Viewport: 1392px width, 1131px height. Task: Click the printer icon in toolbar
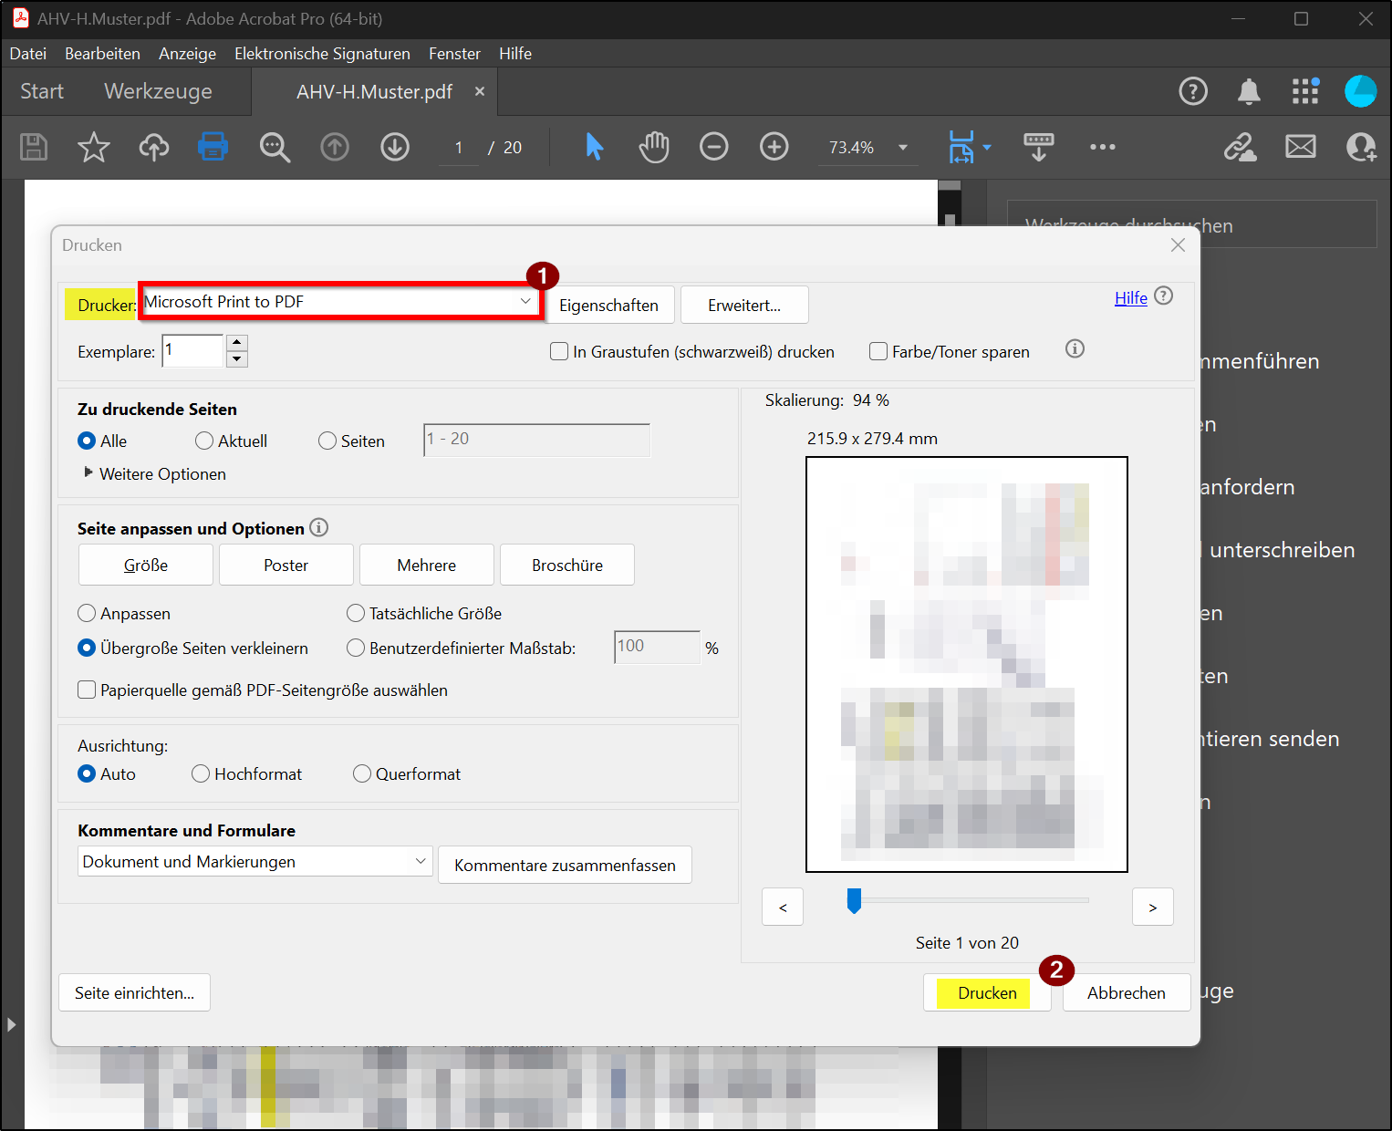pyautogui.click(x=213, y=147)
